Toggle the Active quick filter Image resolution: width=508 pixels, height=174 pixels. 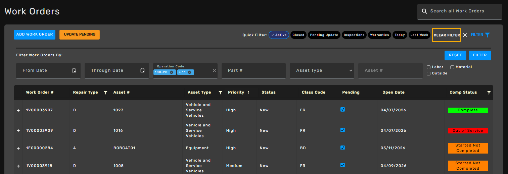279,35
